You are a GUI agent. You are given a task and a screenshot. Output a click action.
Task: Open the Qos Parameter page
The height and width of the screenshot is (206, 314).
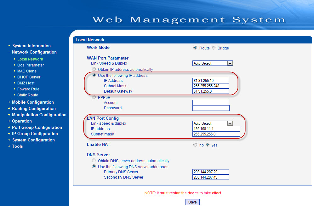pos(31,65)
